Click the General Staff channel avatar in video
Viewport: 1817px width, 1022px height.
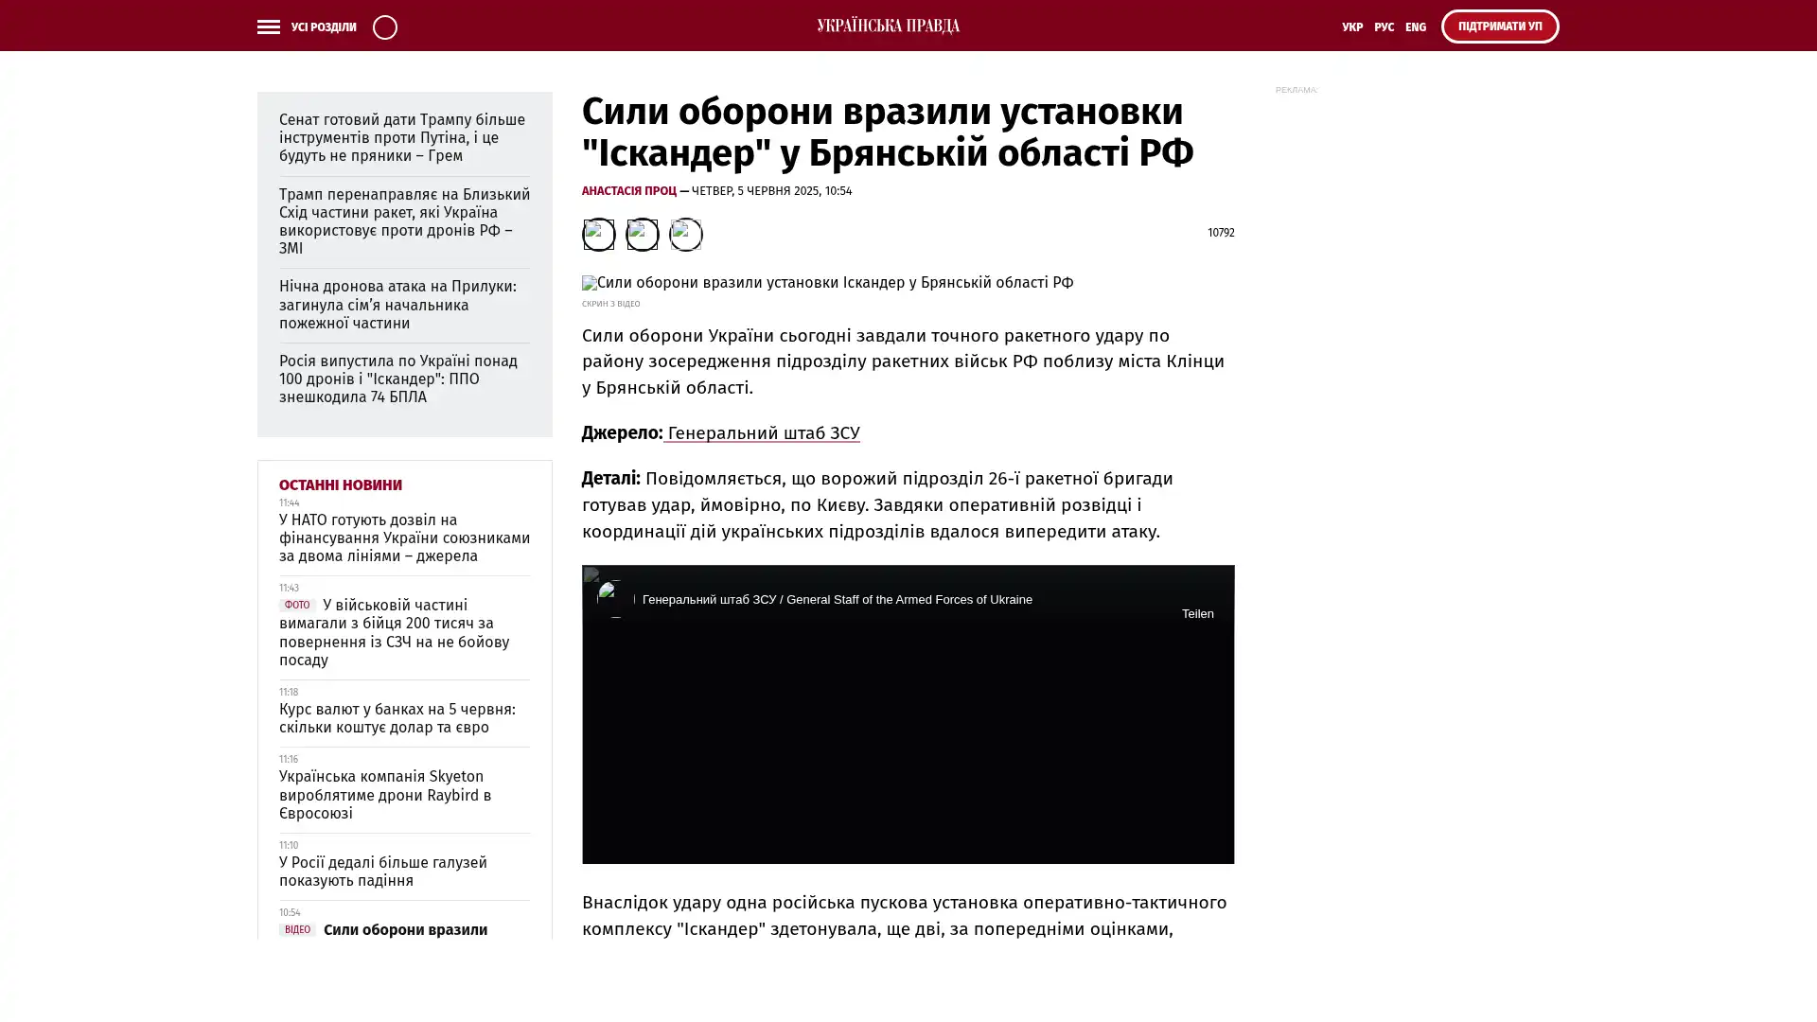pyautogui.click(x=615, y=599)
